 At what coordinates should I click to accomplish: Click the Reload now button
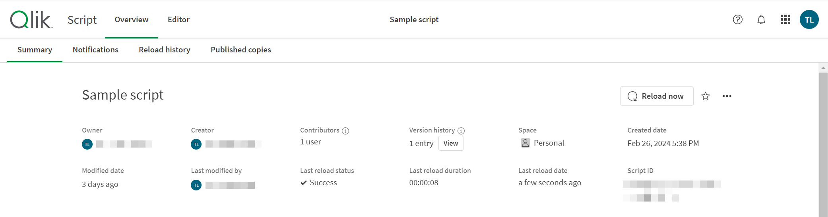click(657, 96)
